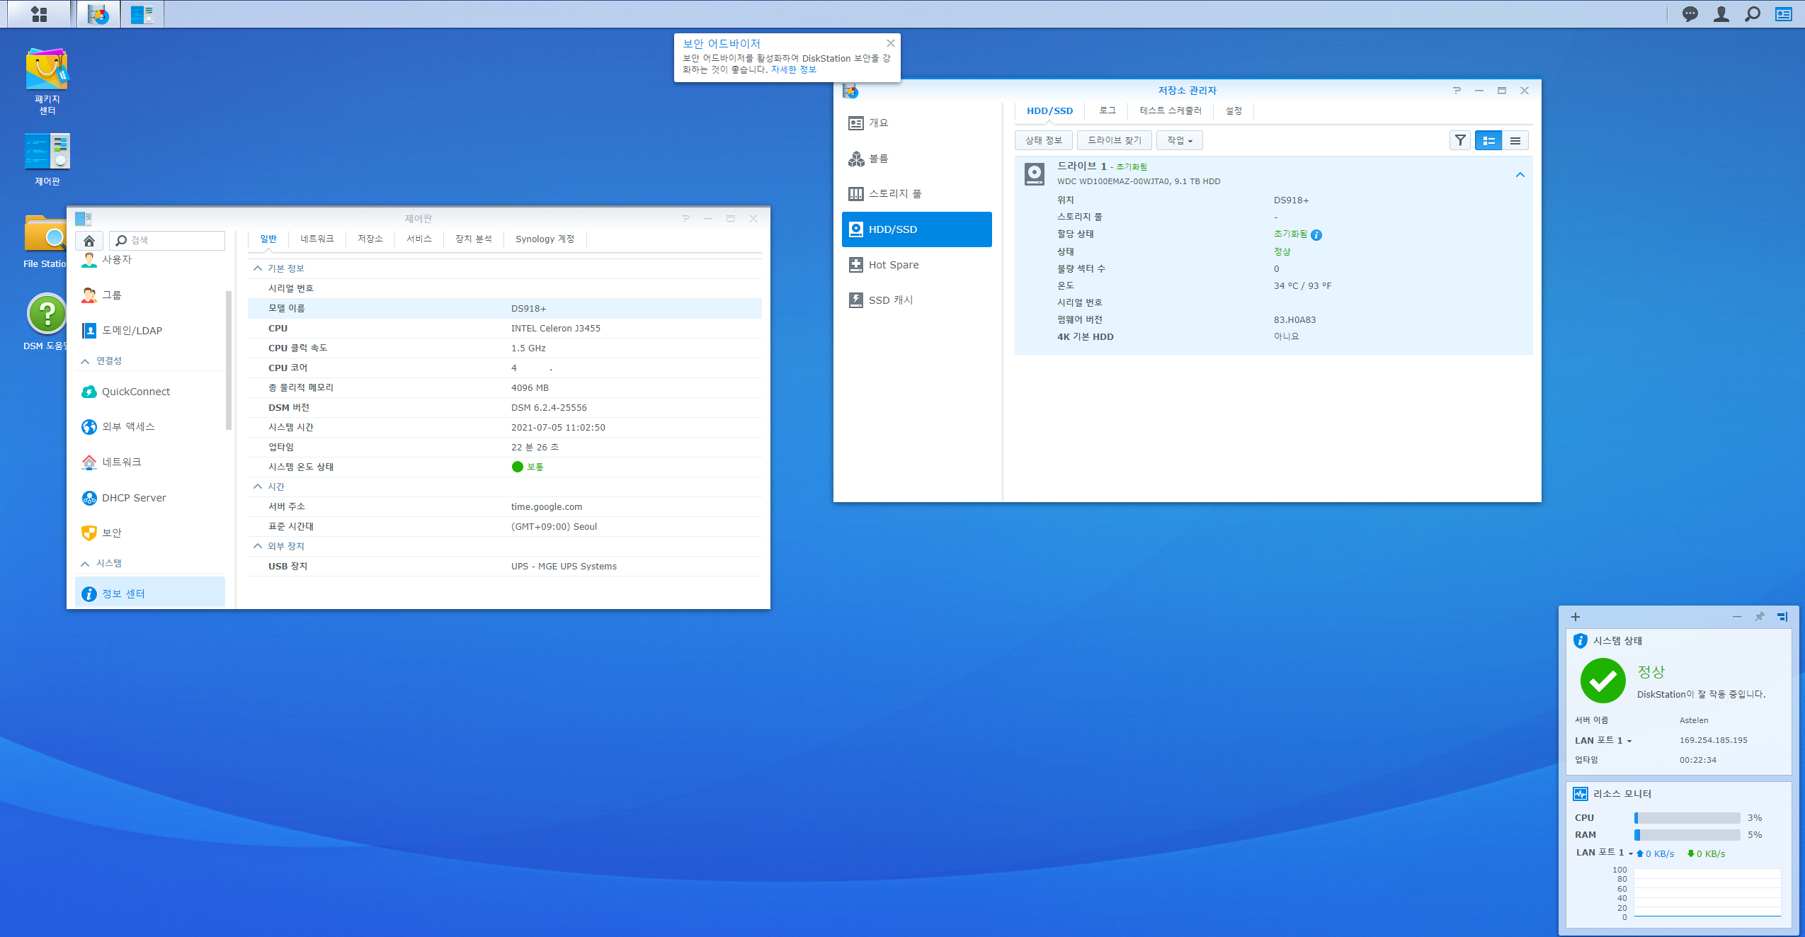Open the Action dropdown button
Image resolution: width=1805 pixels, height=937 pixels.
1179,140
